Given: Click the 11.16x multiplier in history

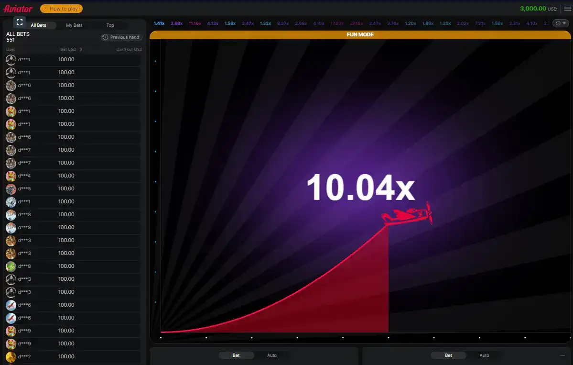Looking at the screenshot, I should [195, 23].
